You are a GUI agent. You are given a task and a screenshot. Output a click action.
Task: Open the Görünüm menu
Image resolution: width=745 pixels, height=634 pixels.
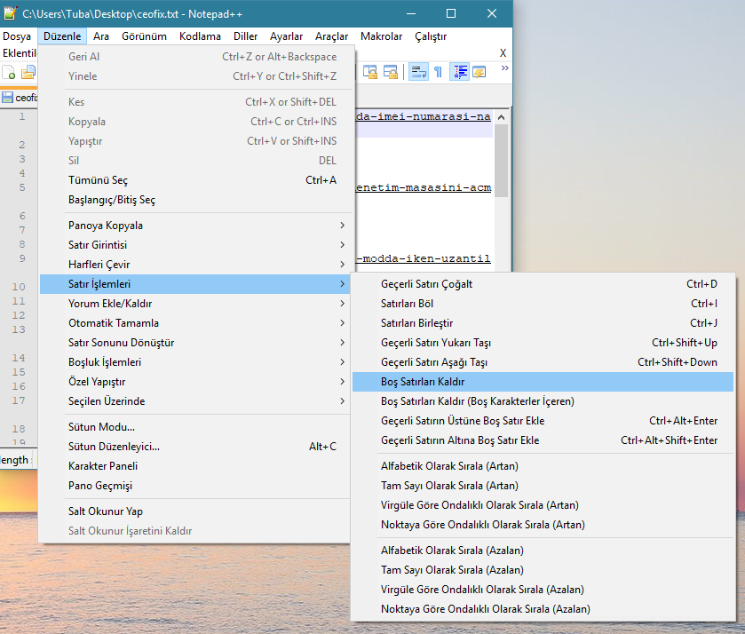tap(144, 36)
